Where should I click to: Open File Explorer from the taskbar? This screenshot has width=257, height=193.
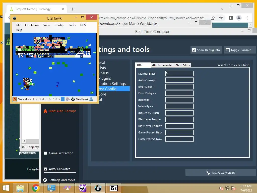[20, 188]
